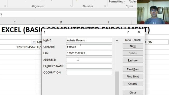Click the New Record label
169x95 pixels.
click(133, 40)
